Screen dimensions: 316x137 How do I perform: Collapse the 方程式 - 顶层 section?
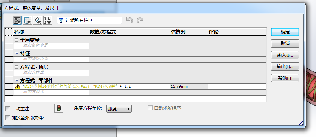[17, 67]
